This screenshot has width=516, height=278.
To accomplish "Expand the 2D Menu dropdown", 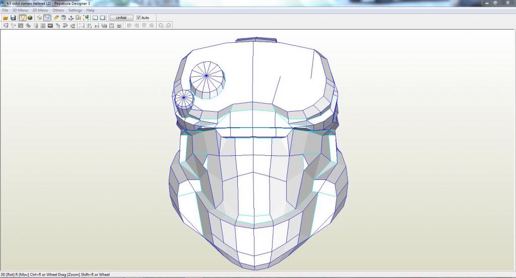I will coord(40,10).
